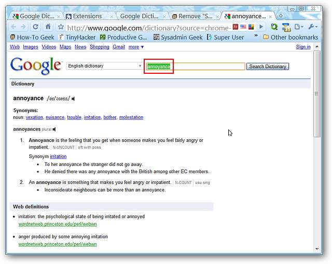Open the wrench tools menu
The height and width of the screenshot is (264, 332).
[x=313, y=27]
